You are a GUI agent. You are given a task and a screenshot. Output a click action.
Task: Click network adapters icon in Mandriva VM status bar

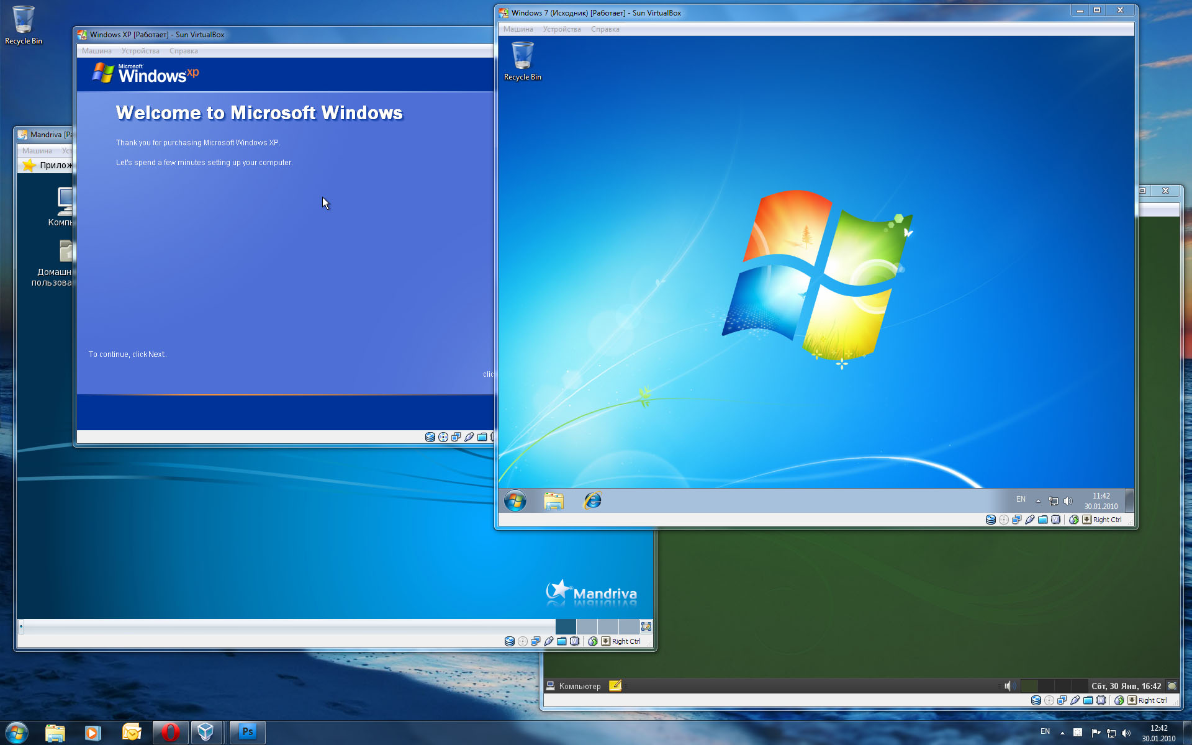[x=536, y=641]
